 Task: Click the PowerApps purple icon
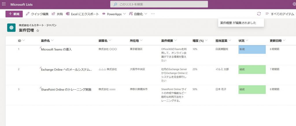pyautogui.click(x=104, y=14)
